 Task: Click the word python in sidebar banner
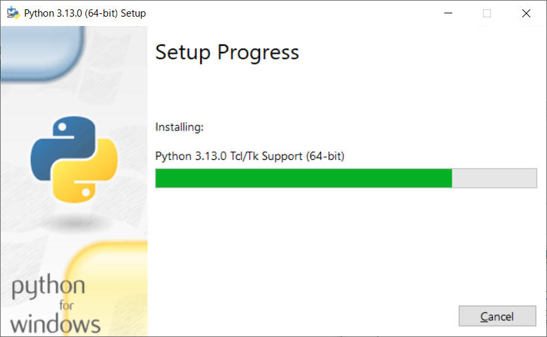tap(48, 286)
